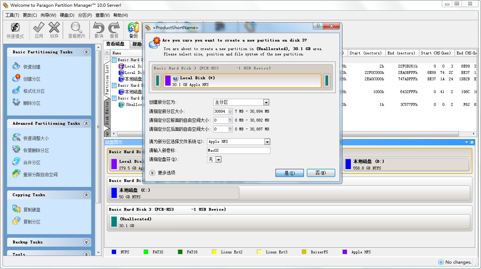This screenshot has width=481, height=269.
Task: Click the free space before partition spinner
Action: tap(230, 120)
